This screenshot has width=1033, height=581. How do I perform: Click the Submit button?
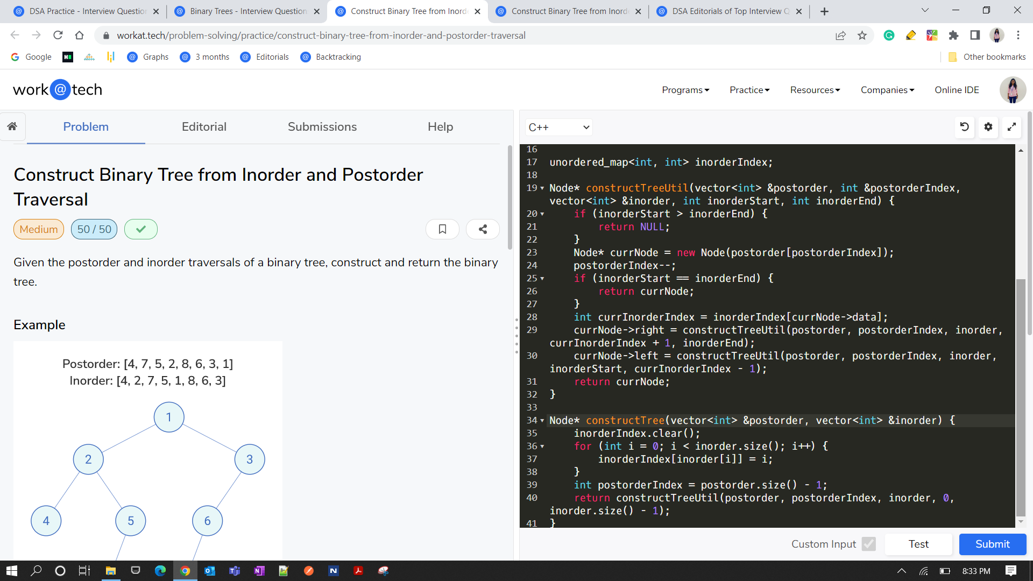pos(993,544)
